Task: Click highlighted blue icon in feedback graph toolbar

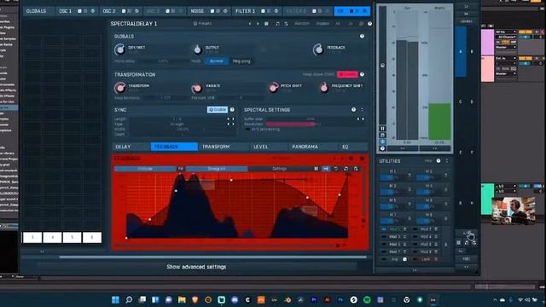Action: [326, 169]
